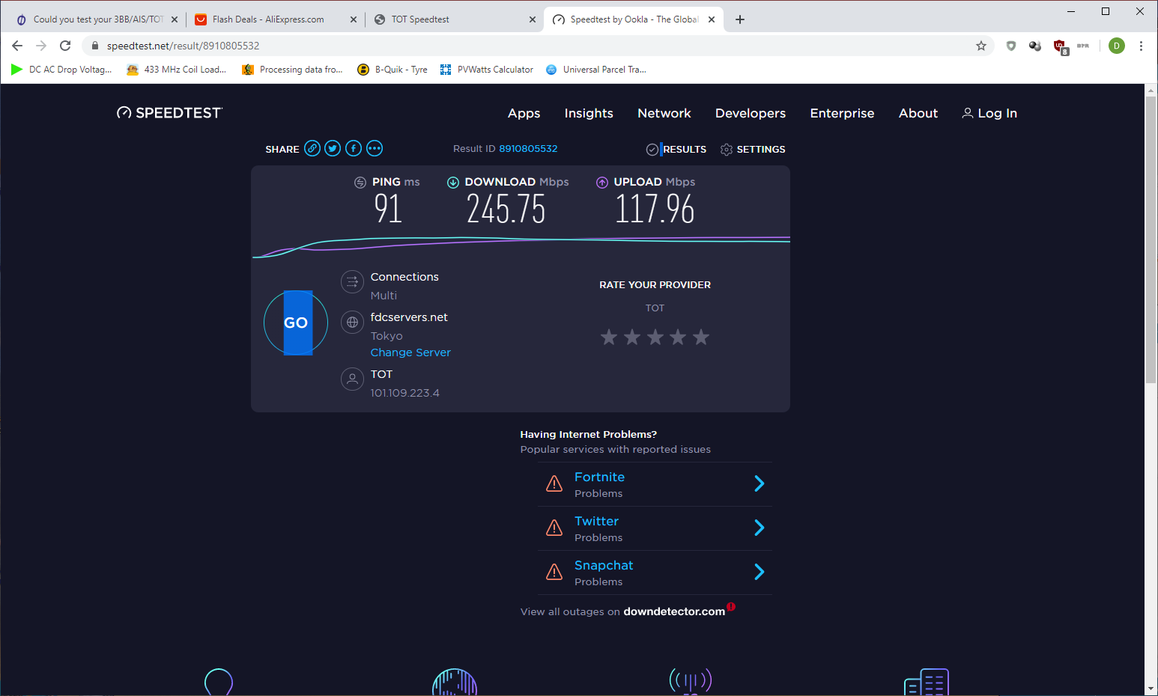Image resolution: width=1158 pixels, height=696 pixels.
Task: Open the Chrome menu three dots
Action: click(x=1141, y=46)
